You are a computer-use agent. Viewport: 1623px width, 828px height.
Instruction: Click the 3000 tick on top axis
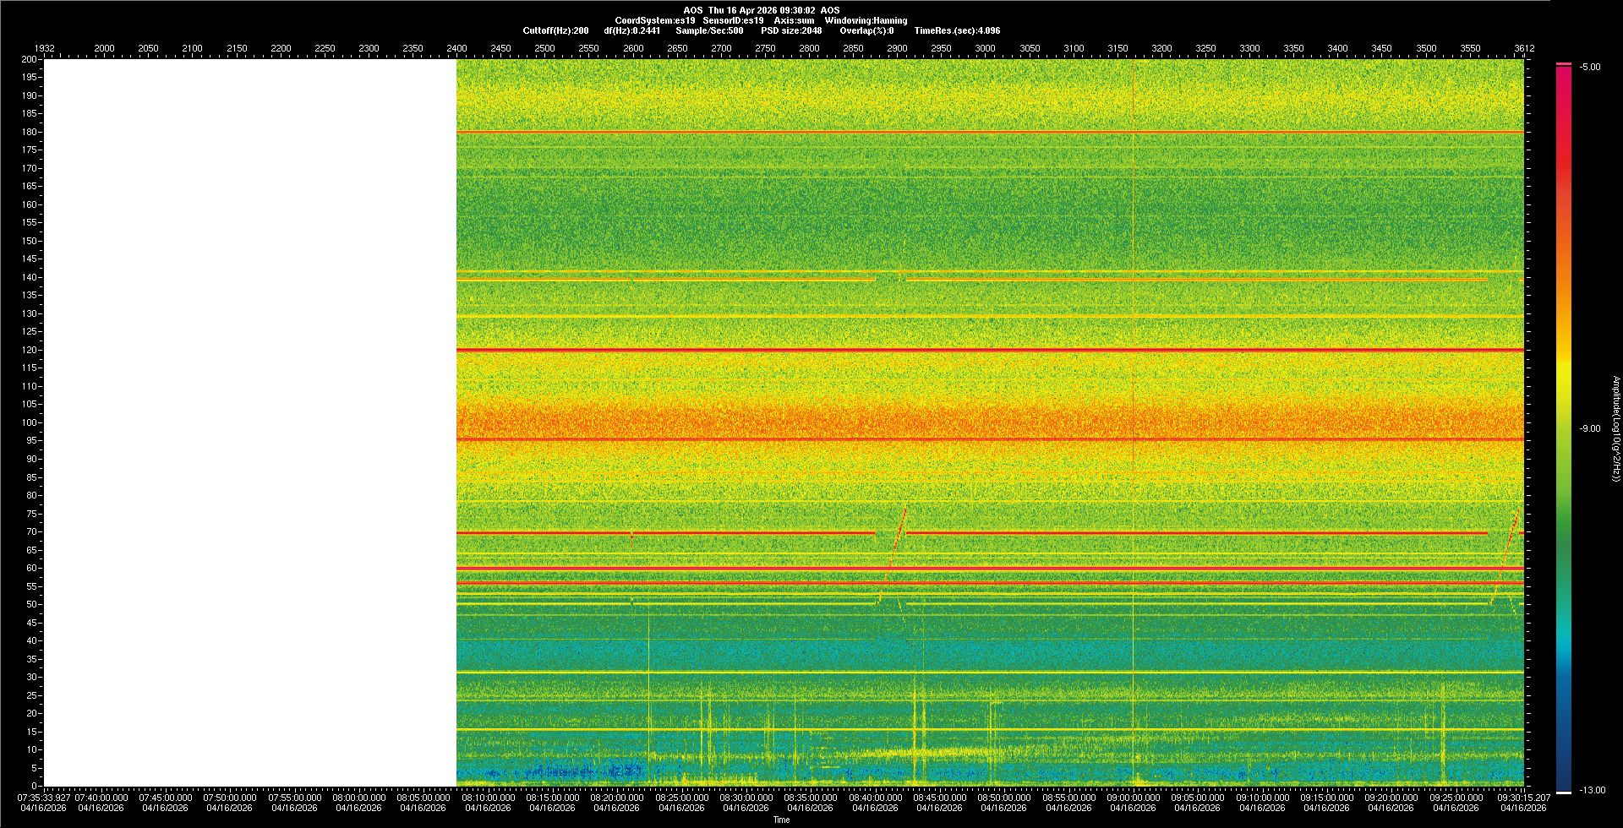coord(985,48)
